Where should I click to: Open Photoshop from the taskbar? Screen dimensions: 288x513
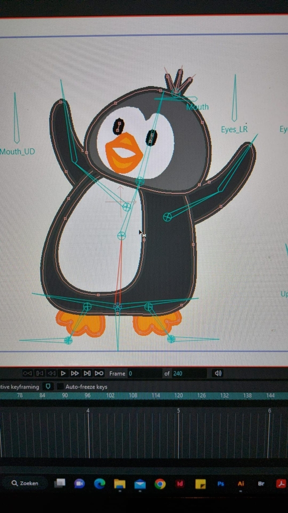221,484
